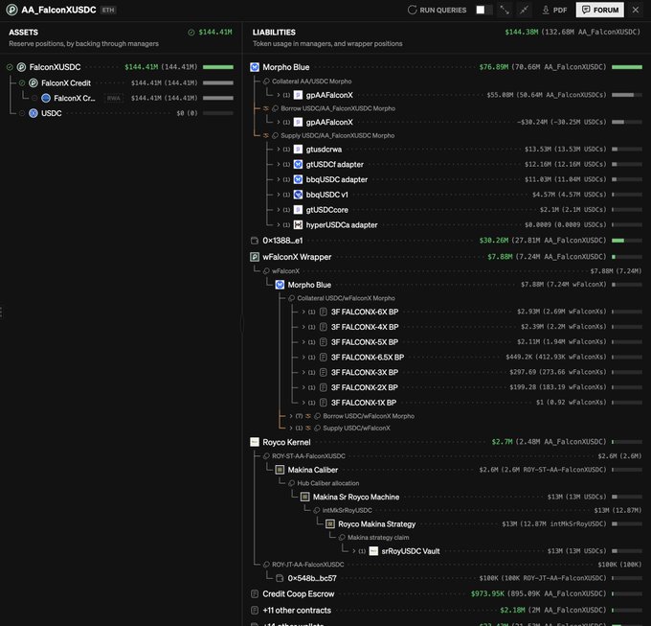Click the USDC coin icon in Assets
This screenshot has width=651, height=626.
tap(34, 113)
